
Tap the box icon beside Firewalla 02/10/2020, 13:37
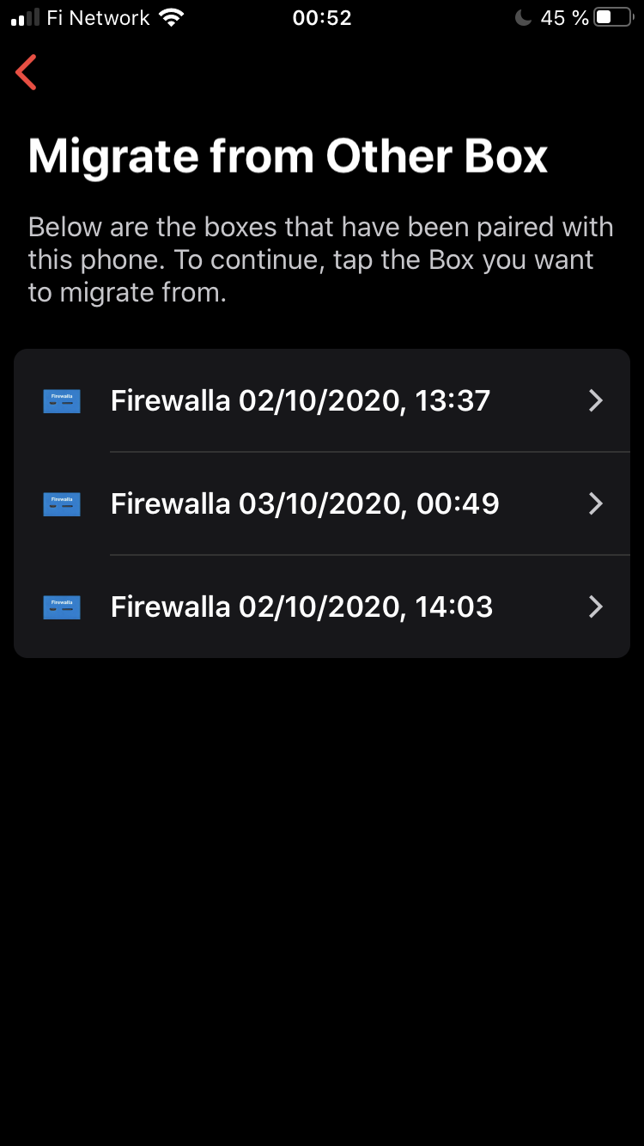62,401
